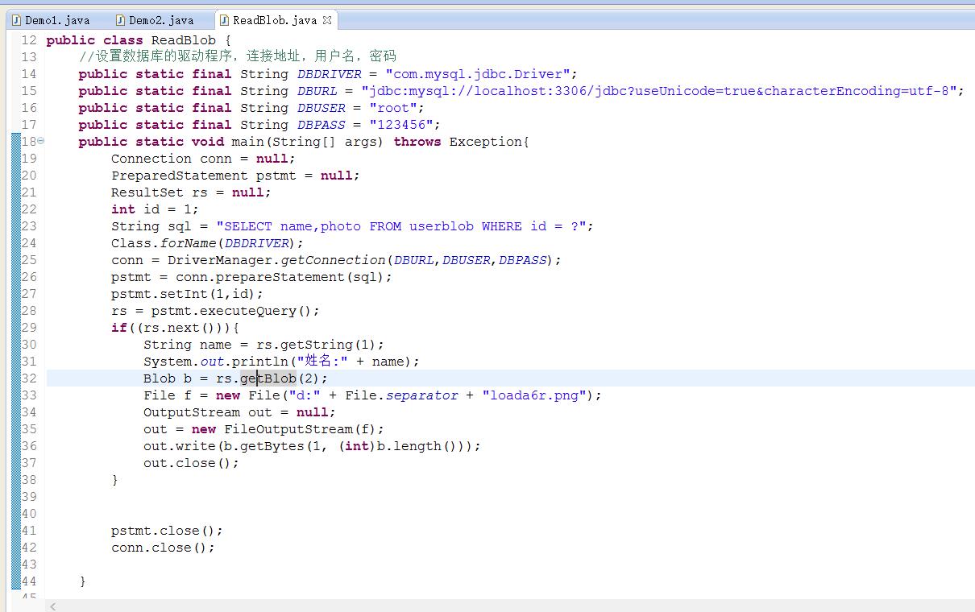
Task: Click "separator" on line 33
Action: pos(421,395)
